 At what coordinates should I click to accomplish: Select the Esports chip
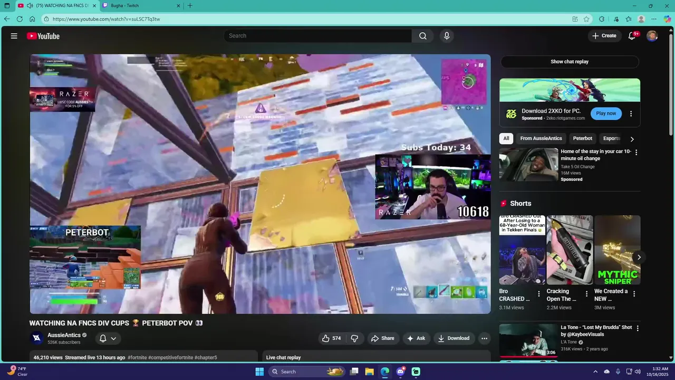point(612,138)
